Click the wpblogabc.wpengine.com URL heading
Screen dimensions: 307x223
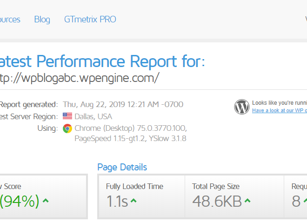[x=80, y=78]
